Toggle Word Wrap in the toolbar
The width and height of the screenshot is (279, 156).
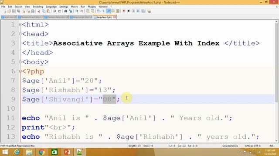click(99, 11)
